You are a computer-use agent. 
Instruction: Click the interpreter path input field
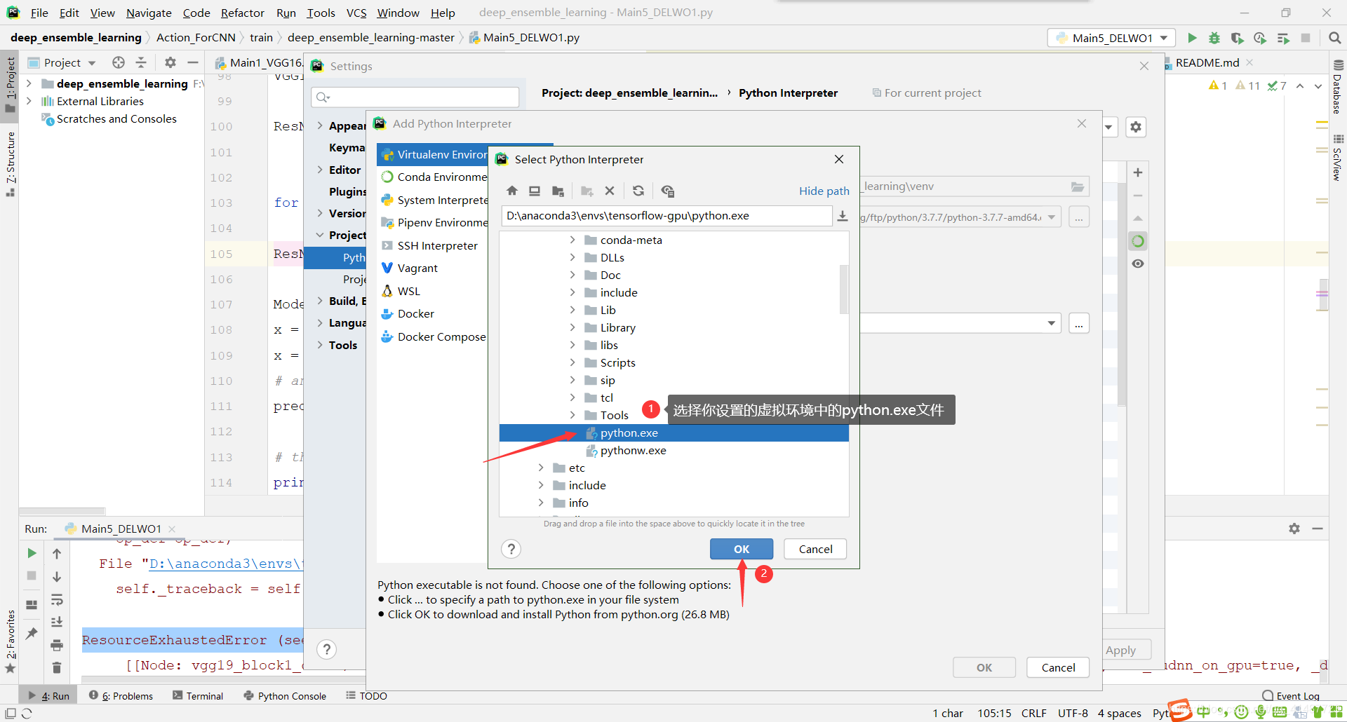(666, 216)
